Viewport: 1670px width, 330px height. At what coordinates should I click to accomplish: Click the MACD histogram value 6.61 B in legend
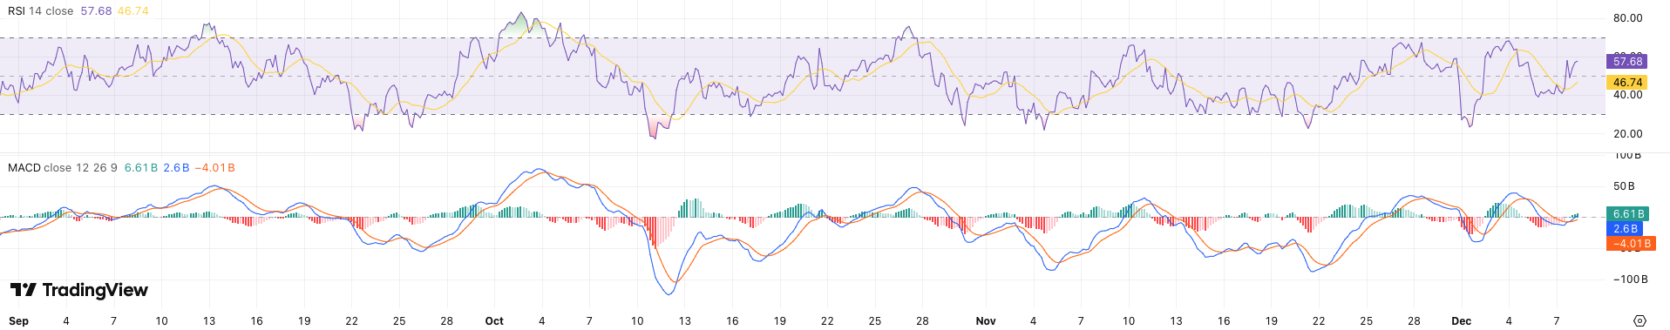141,167
